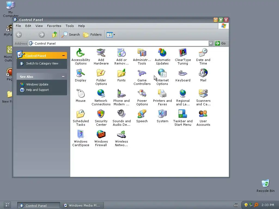Open the Favorites menu
The width and height of the screenshot is (279, 209).
pos(54,26)
